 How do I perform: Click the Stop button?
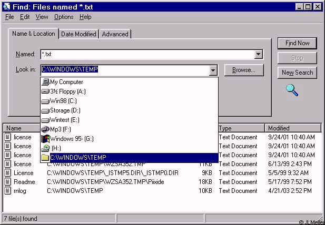point(297,58)
